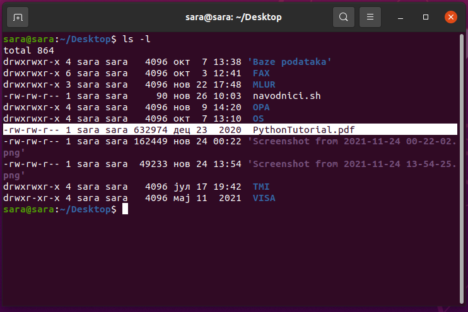Click the VISA directory name
Screen dimensions: 468x312
point(264,198)
